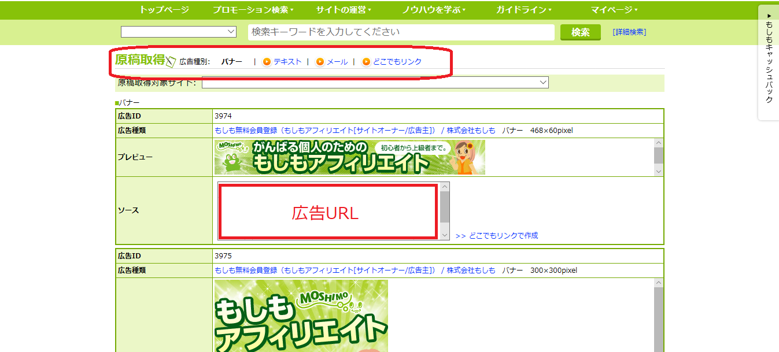
Task: Click the source textarea scrollbar down arrow
Action: click(445, 235)
